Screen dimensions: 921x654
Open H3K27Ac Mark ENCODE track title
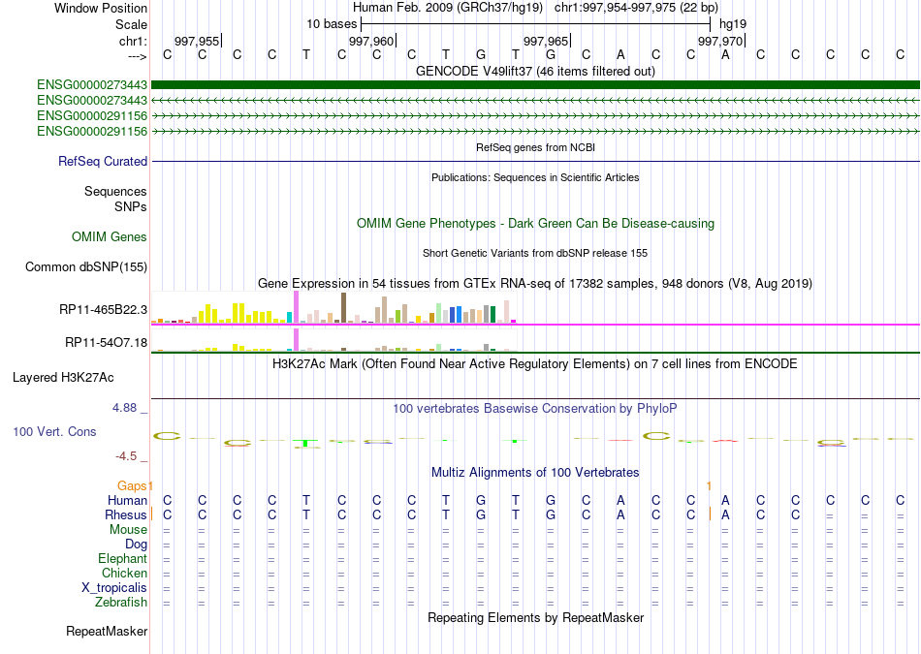coord(535,364)
